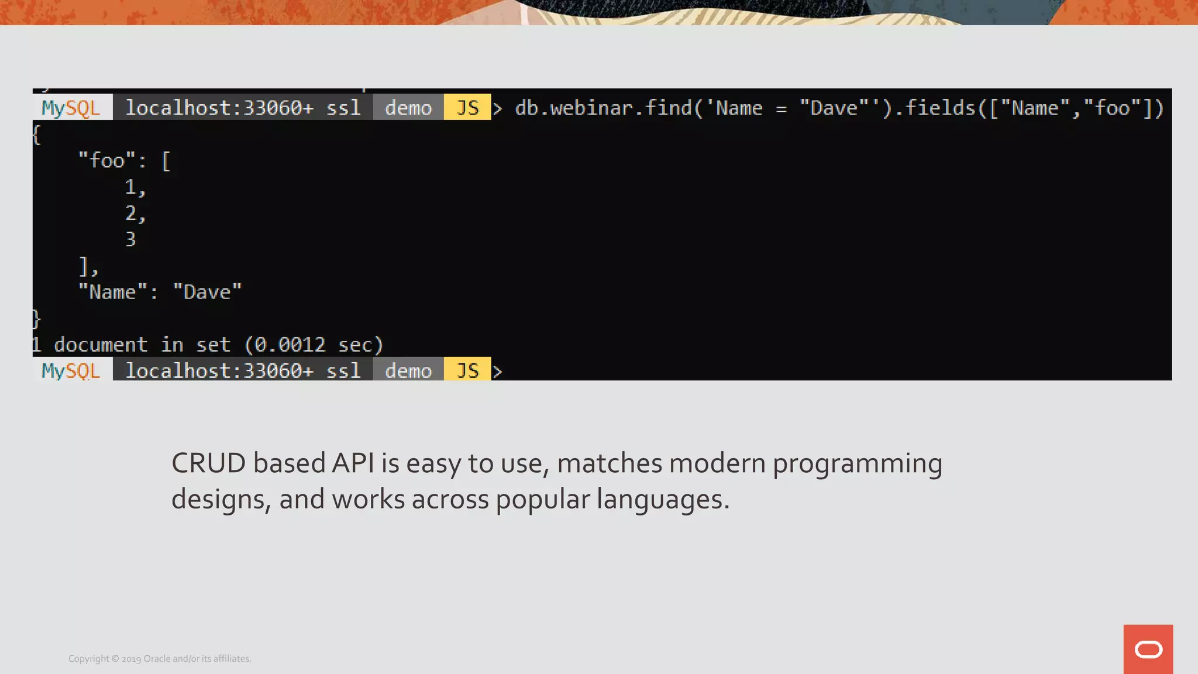1198x674 pixels.
Task: Click the yellow JS mode badge in bottom prompt
Action: [467, 370]
